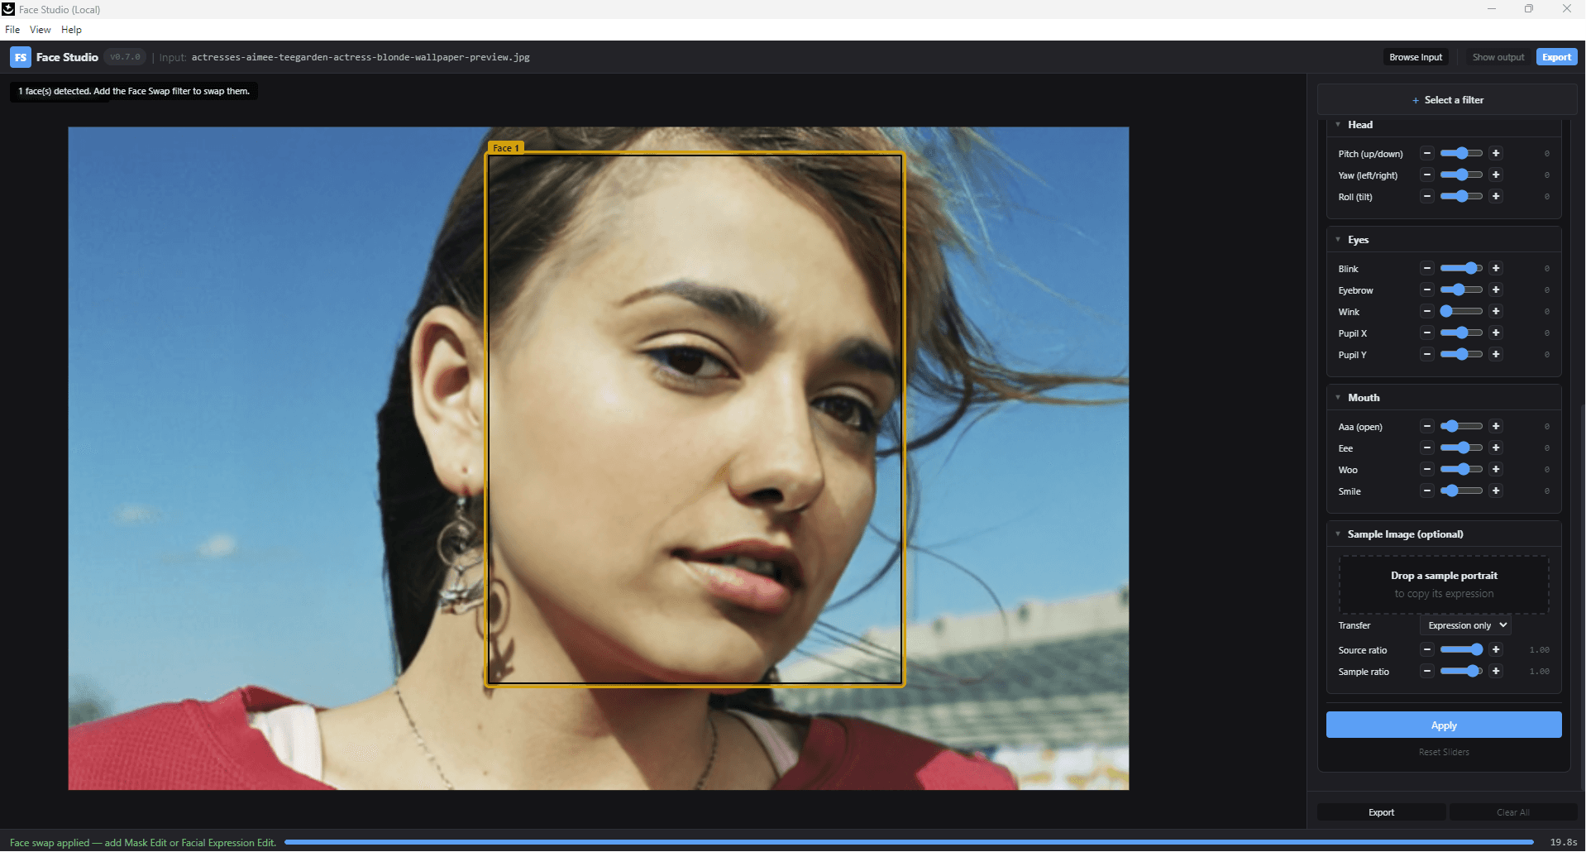The width and height of the screenshot is (1586, 852).
Task: Increase Aaa (open) with plus button
Action: pos(1496,427)
